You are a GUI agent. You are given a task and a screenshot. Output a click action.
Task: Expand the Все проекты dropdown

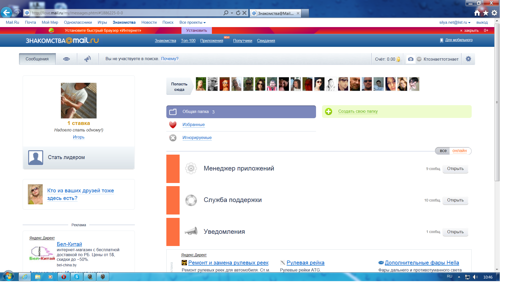192,22
